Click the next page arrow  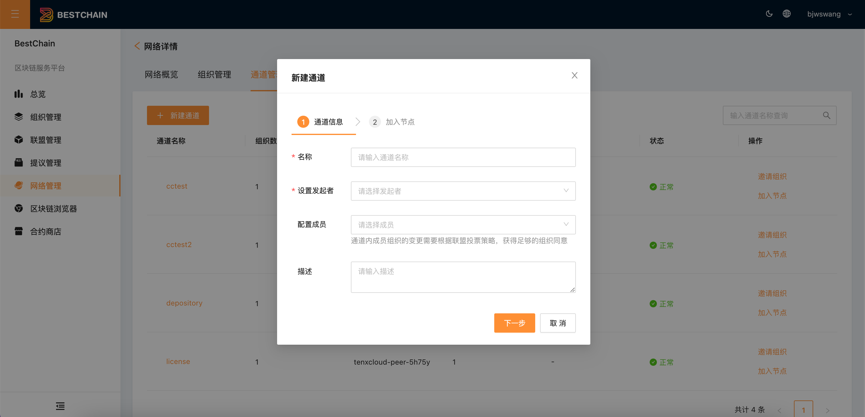(827, 410)
